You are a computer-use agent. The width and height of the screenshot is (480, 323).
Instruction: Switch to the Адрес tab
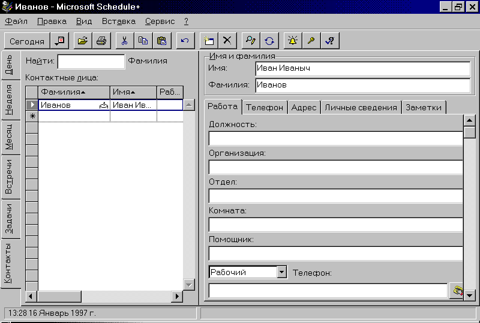[x=304, y=107]
